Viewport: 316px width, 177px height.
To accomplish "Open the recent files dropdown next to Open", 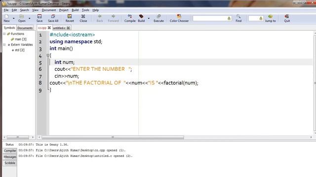I will pyautogui.click(x=30, y=18).
